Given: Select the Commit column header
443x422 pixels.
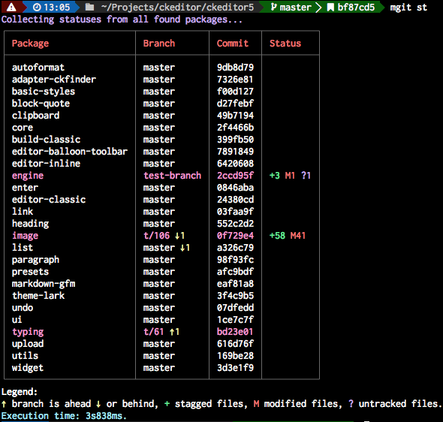Looking at the screenshot, I should [233, 44].
